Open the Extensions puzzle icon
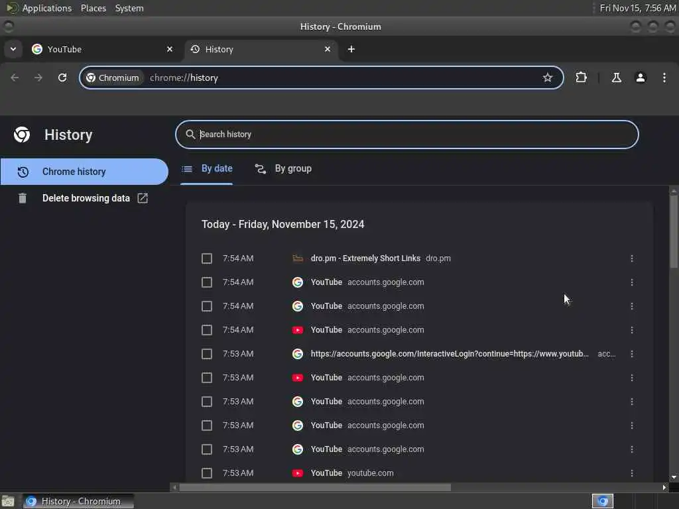The height and width of the screenshot is (509, 679). click(x=581, y=78)
